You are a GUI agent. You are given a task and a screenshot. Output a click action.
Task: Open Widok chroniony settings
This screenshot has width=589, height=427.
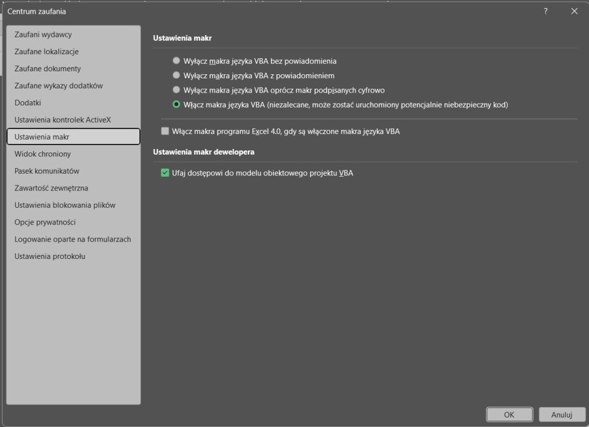coord(43,154)
